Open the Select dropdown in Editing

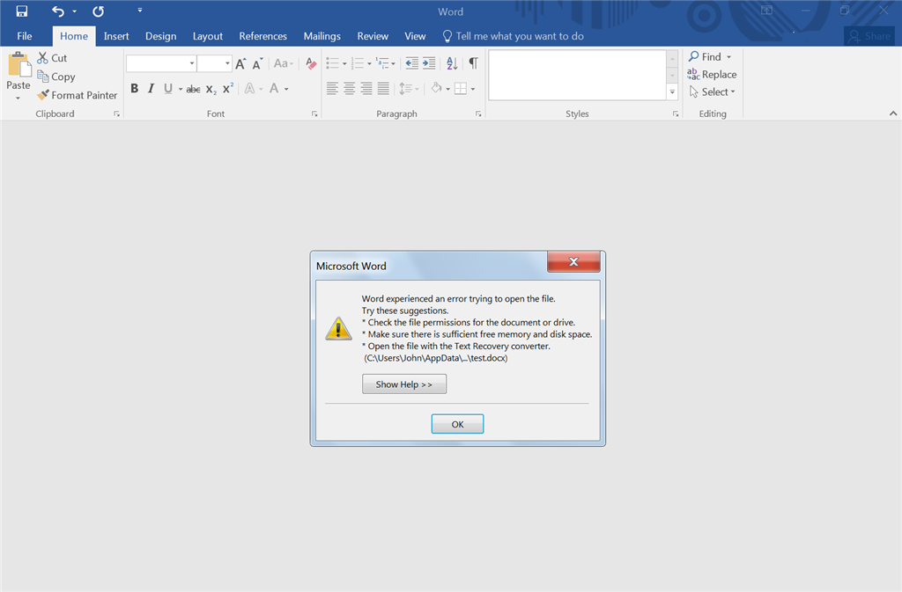pyautogui.click(x=712, y=91)
